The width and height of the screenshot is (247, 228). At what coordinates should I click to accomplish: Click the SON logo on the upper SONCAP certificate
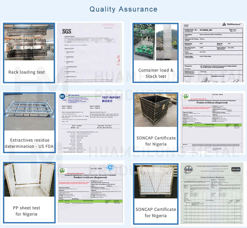click(x=186, y=96)
